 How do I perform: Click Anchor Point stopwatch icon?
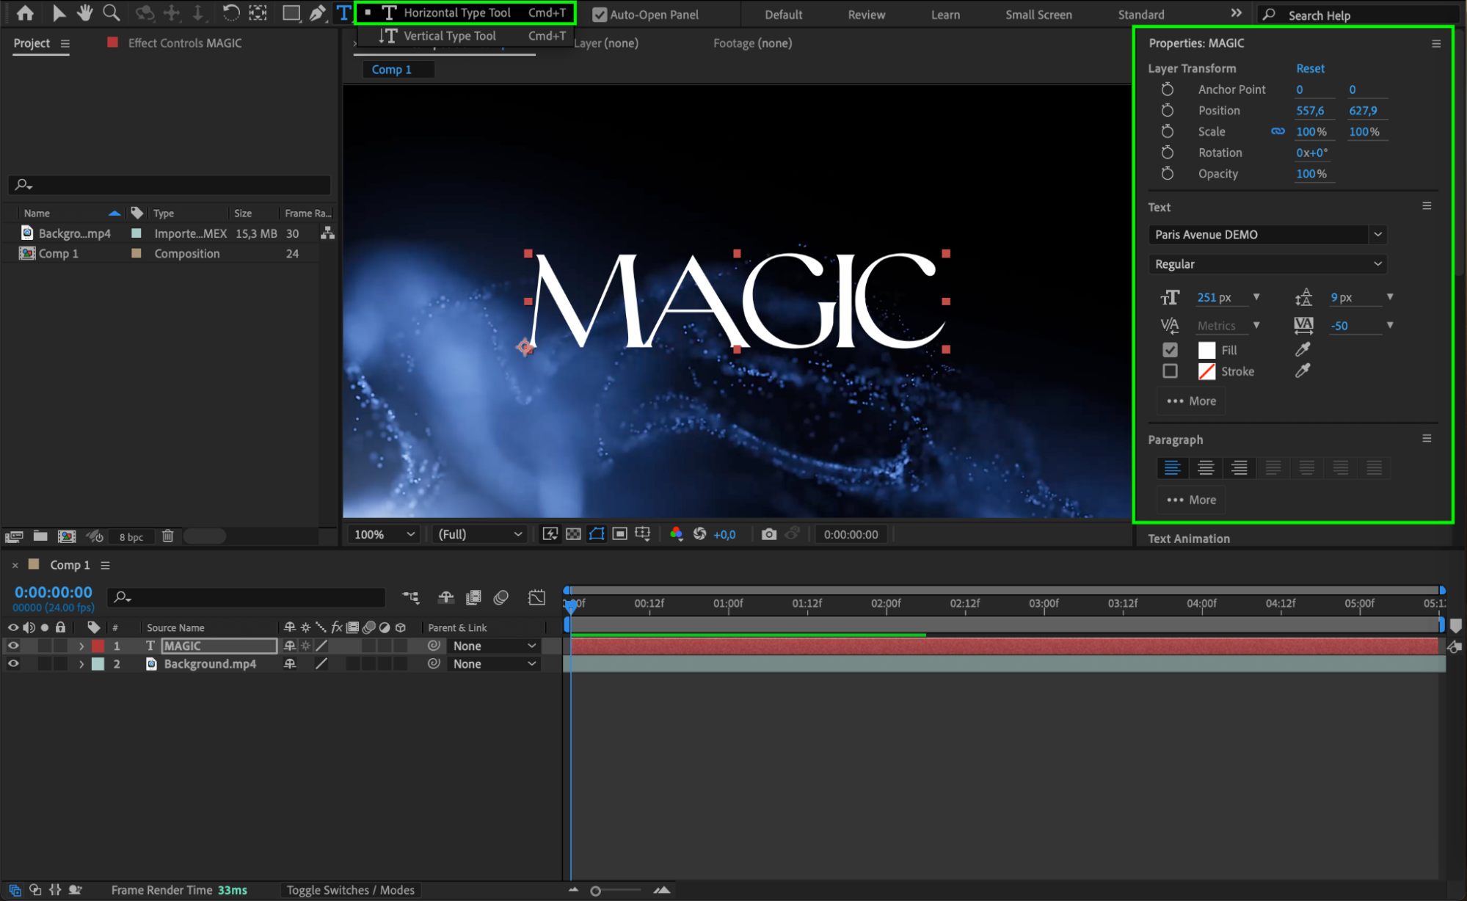coord(1167,90)
